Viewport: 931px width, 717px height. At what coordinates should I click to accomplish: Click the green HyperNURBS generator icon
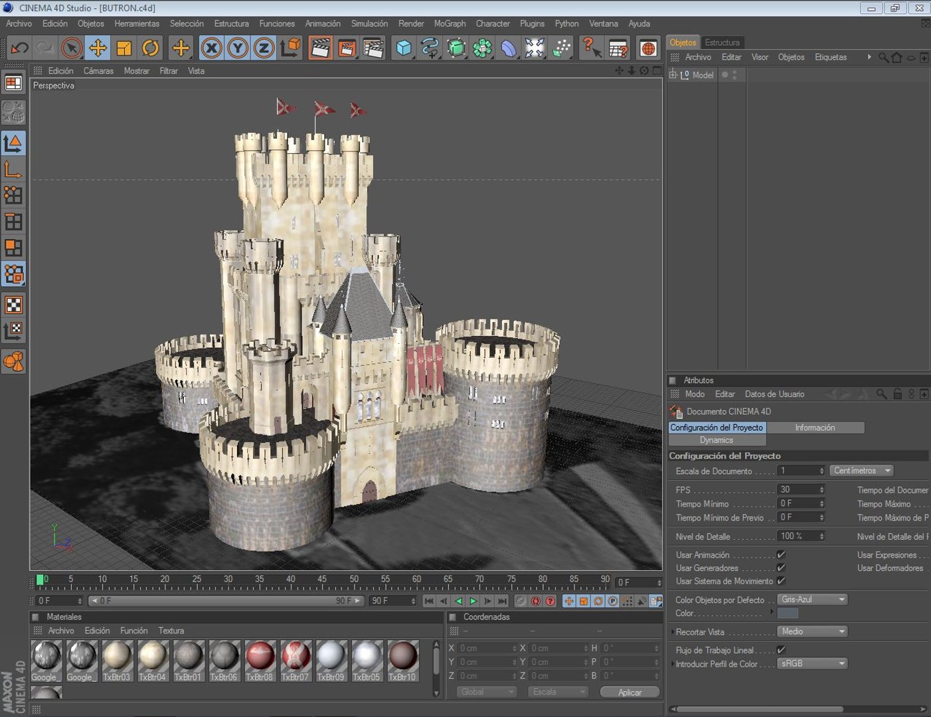pos(456,48)
